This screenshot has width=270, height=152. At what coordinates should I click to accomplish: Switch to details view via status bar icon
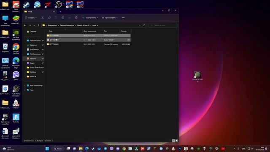[x=173, y=141]
